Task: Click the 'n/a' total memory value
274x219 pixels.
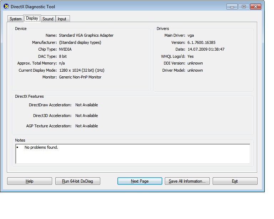Action: pos(62,63)
